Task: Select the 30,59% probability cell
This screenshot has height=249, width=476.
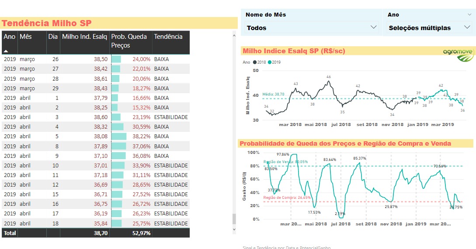Action: pos(141,126)
